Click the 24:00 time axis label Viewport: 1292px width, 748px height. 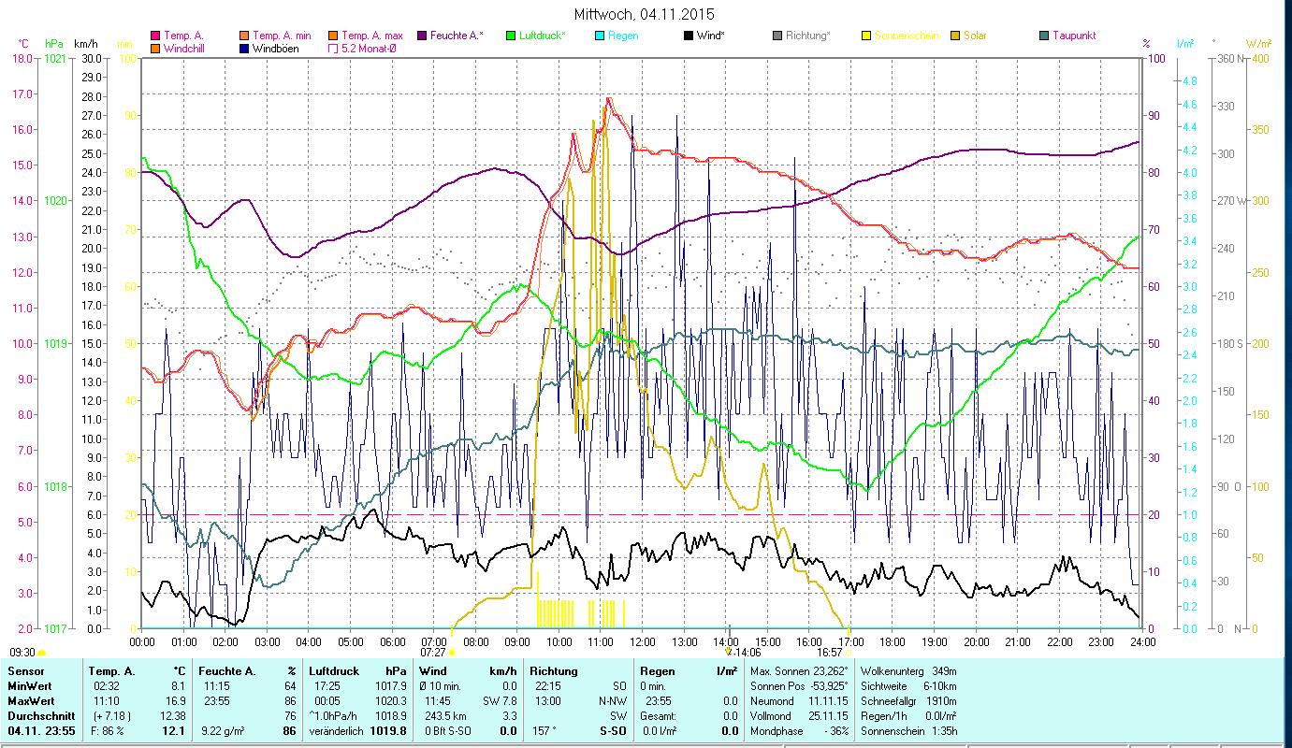click(1142, 642)
